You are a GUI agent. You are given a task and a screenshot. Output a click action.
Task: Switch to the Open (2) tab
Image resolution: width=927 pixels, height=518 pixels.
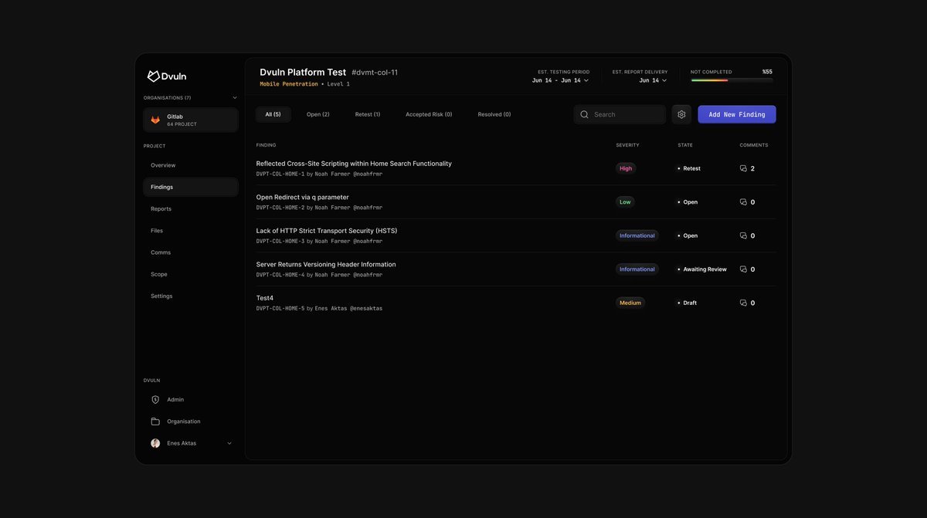pyautogui.click(x=317, y=114)
